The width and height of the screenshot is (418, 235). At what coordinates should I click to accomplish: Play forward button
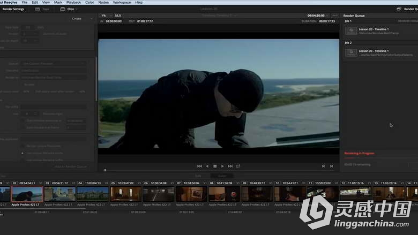coord(222,166)
